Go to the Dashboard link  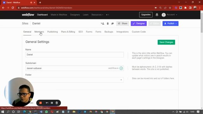point(42,15)
